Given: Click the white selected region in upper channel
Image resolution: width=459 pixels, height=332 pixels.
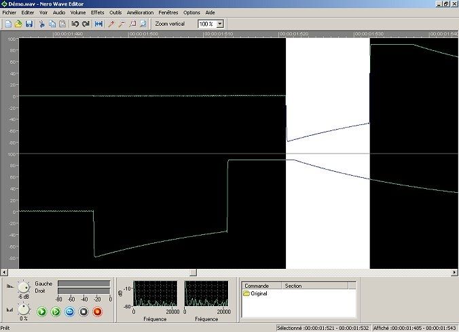Looking at the screenshot, I should coord(328,96).
